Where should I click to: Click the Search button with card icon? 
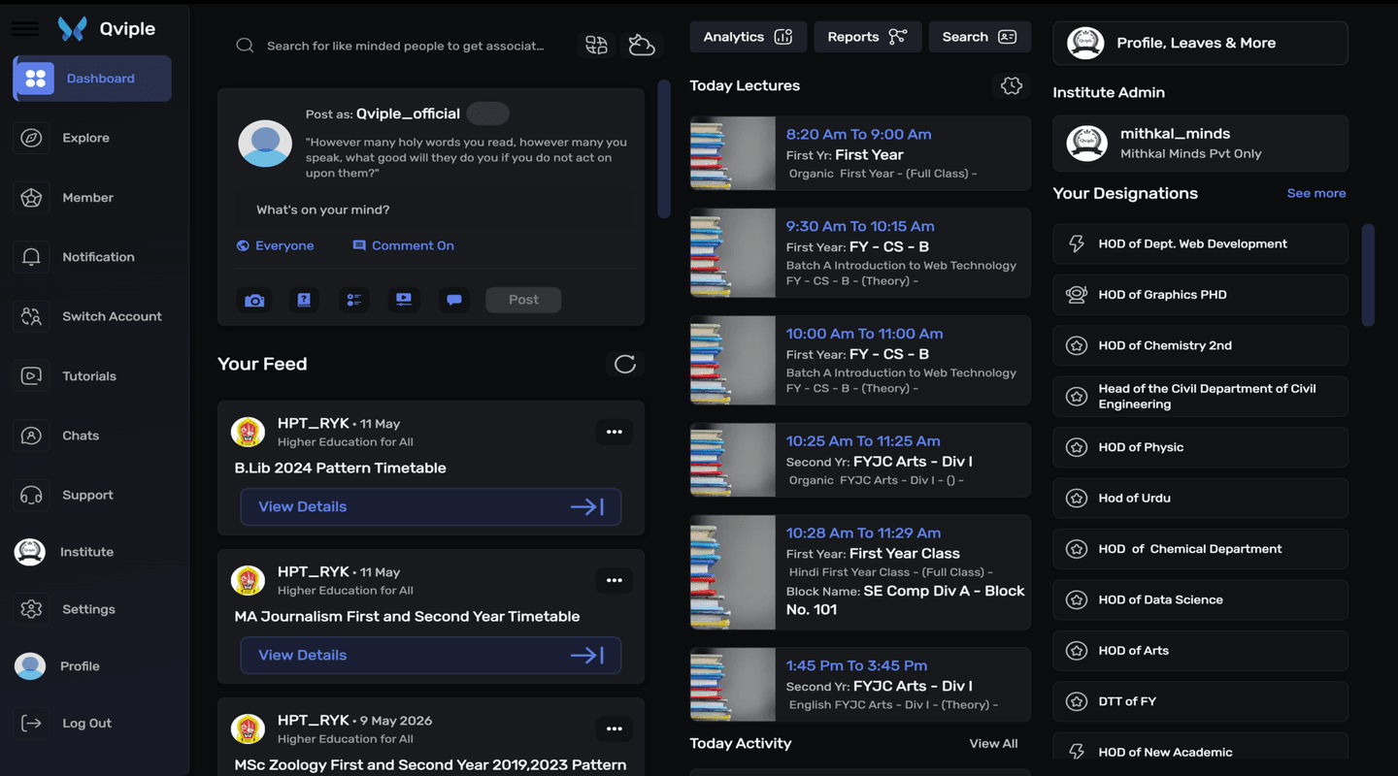click(979, 37)
